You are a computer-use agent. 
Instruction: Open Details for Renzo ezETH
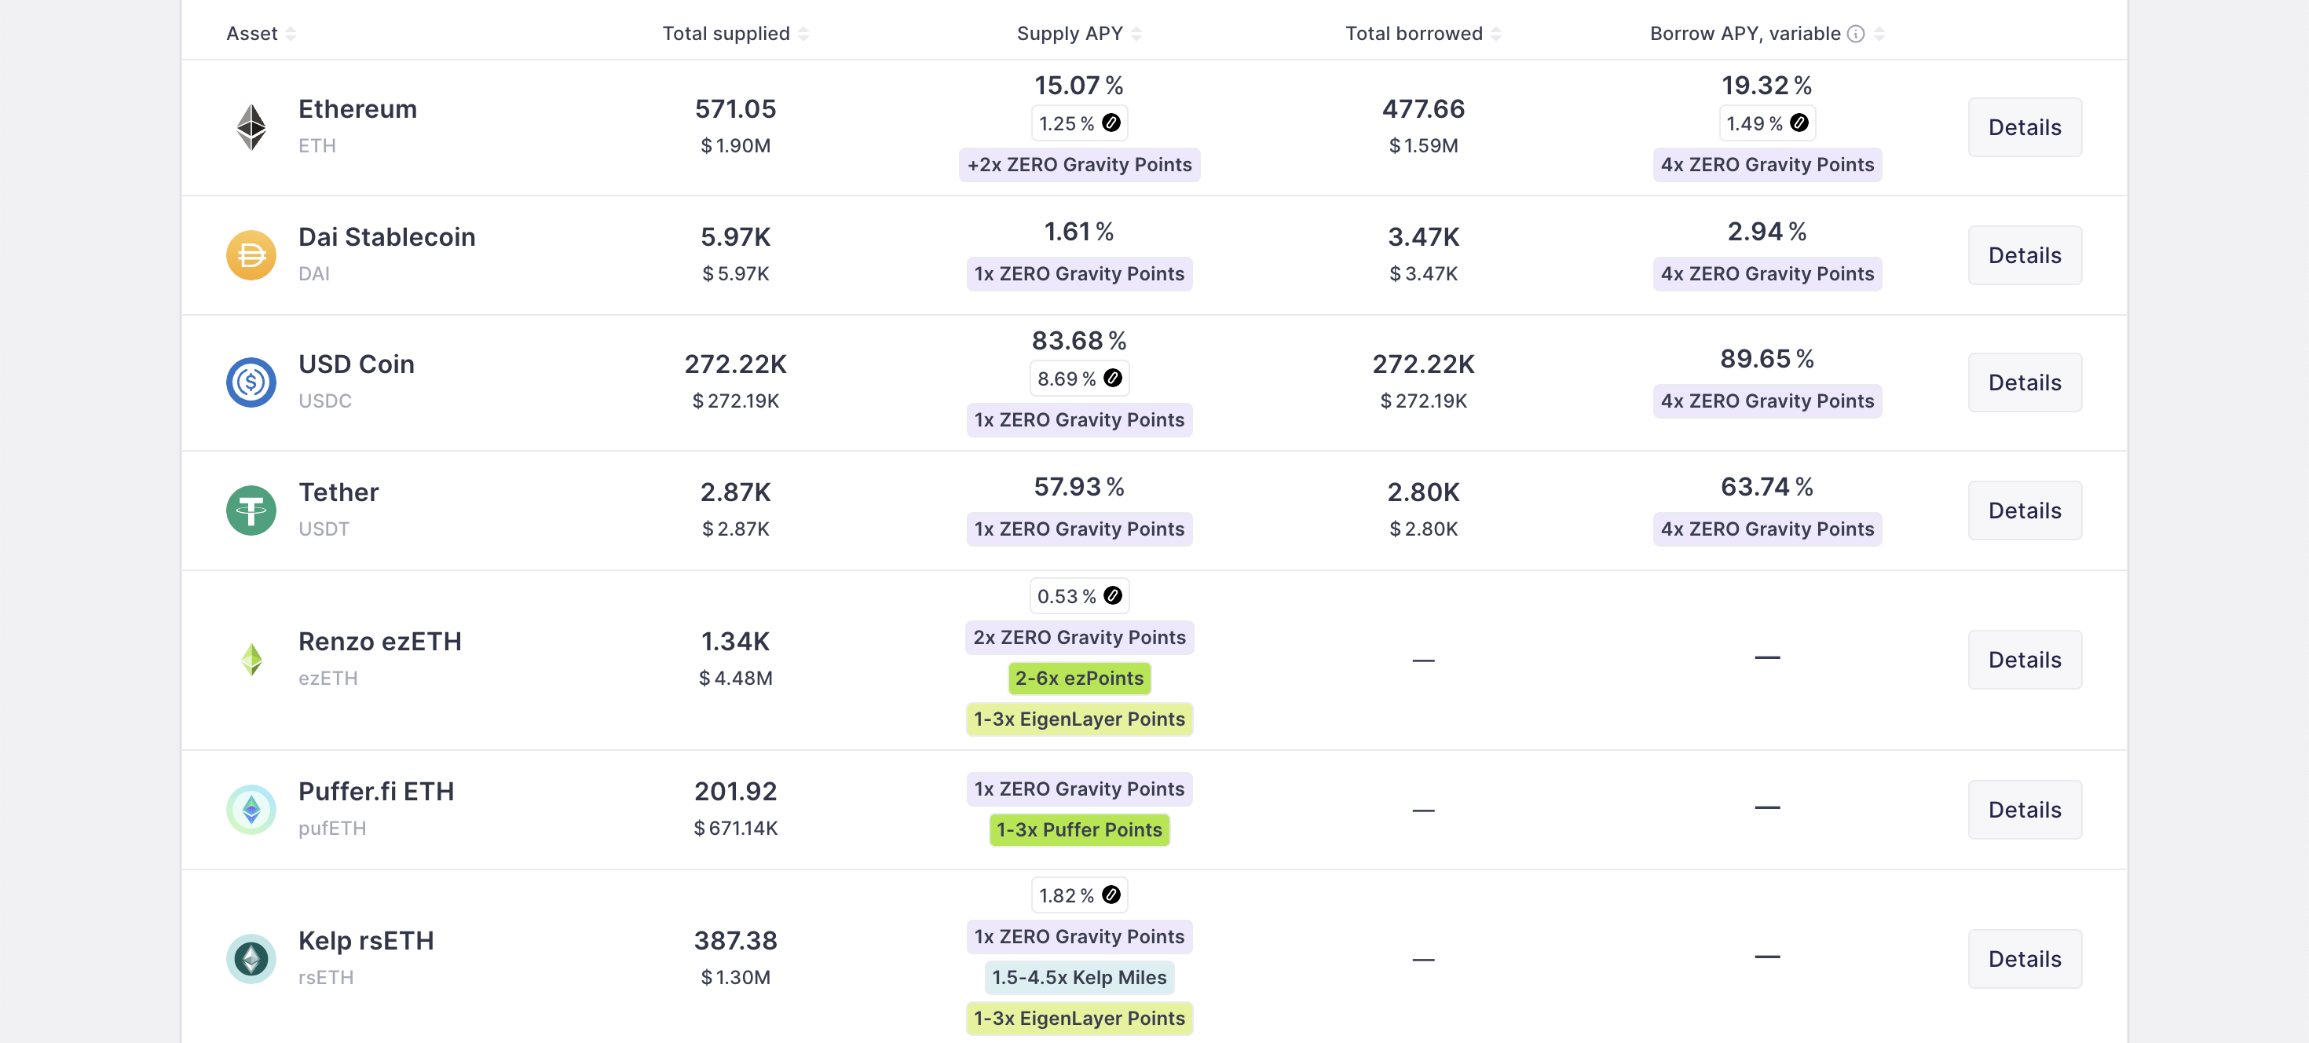coord(2025,660)
